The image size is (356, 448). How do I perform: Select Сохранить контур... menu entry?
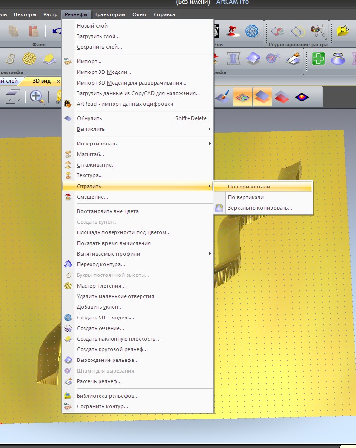point(138,406)
